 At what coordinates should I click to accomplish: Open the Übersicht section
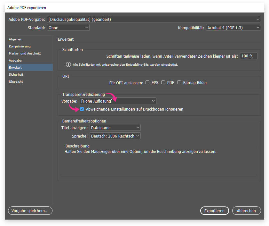[x=16, y=81]
